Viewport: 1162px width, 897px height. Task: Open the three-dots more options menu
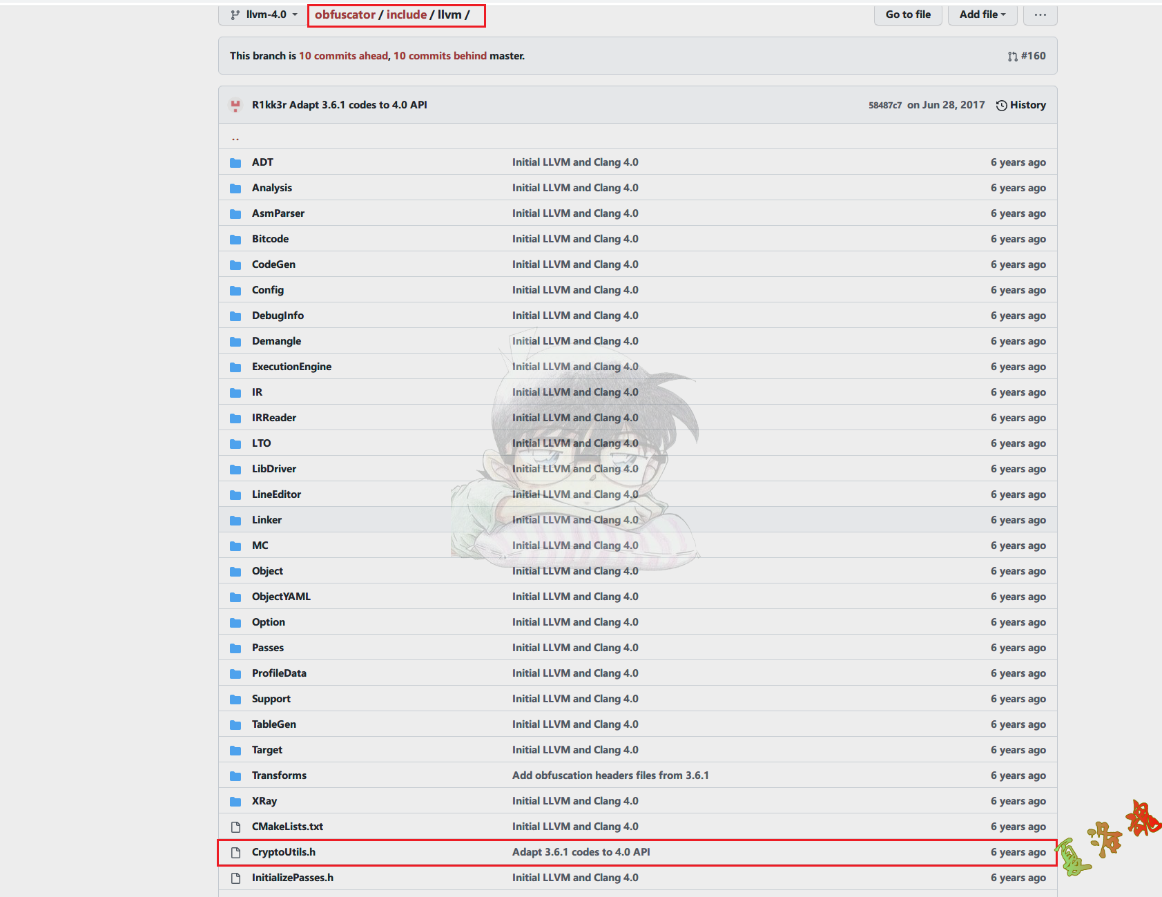(x=1040, y=15)
